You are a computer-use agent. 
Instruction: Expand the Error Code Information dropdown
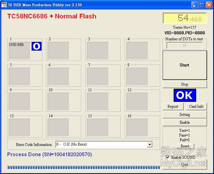click(x=150, y=144)
